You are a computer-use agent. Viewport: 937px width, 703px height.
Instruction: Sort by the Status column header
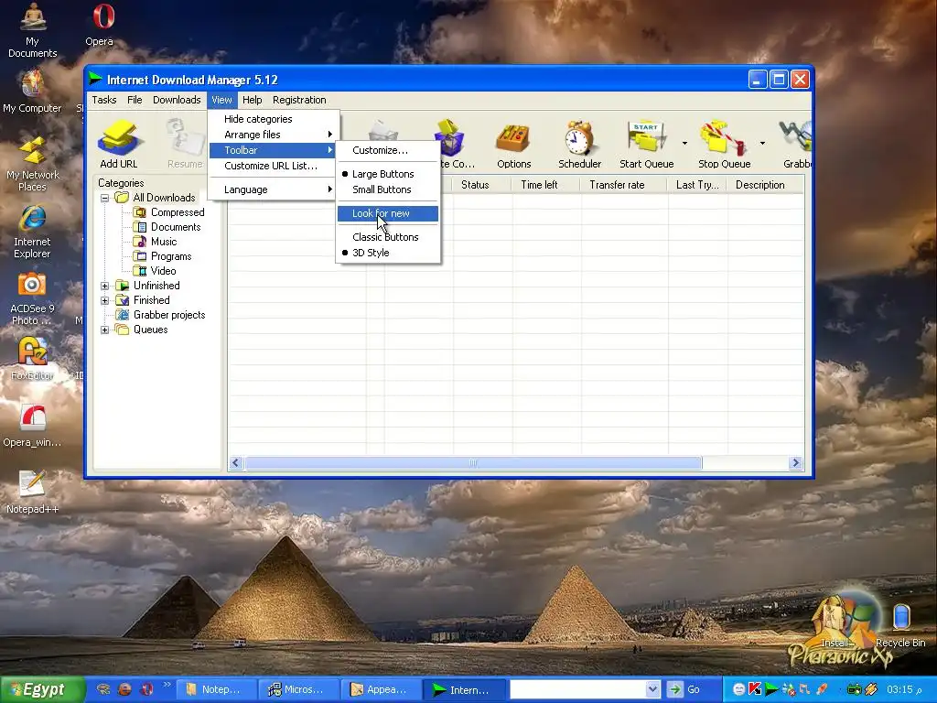(481, 185)
